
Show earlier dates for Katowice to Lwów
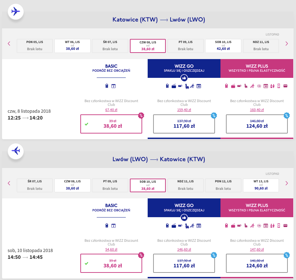[x=9, y=43]
